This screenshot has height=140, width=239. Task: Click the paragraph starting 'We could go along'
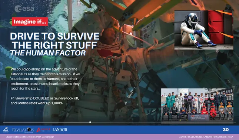[x=46, y=79]
